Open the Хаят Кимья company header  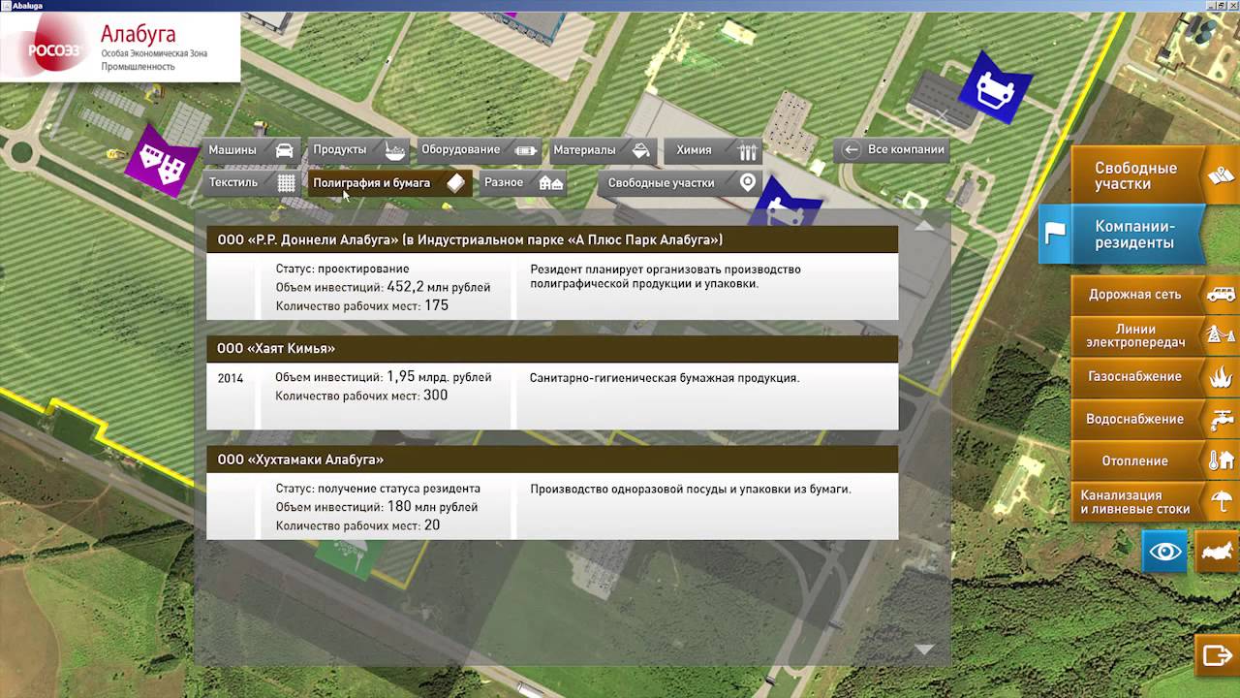click(x=552, y=348)
